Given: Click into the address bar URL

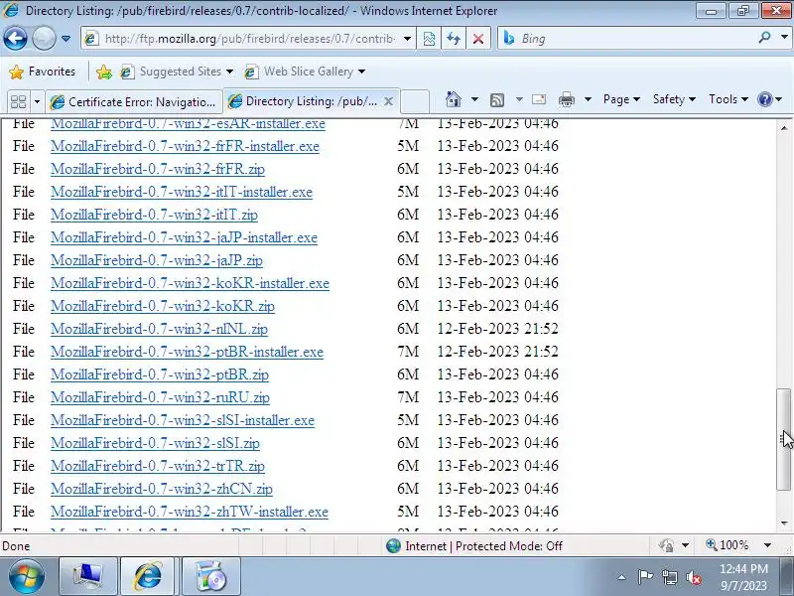Looking at the screenshot, I should [249, 39].
